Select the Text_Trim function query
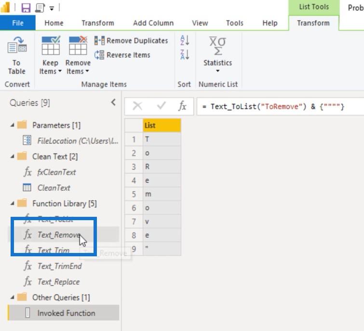The image size is (364, 331). coord(54,250)
